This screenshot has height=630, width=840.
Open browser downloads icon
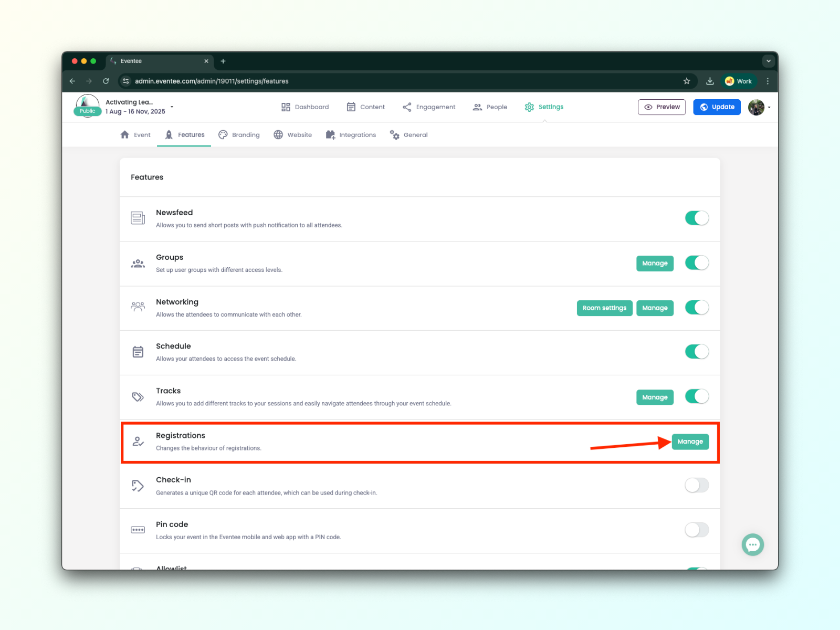coord(710,81)
